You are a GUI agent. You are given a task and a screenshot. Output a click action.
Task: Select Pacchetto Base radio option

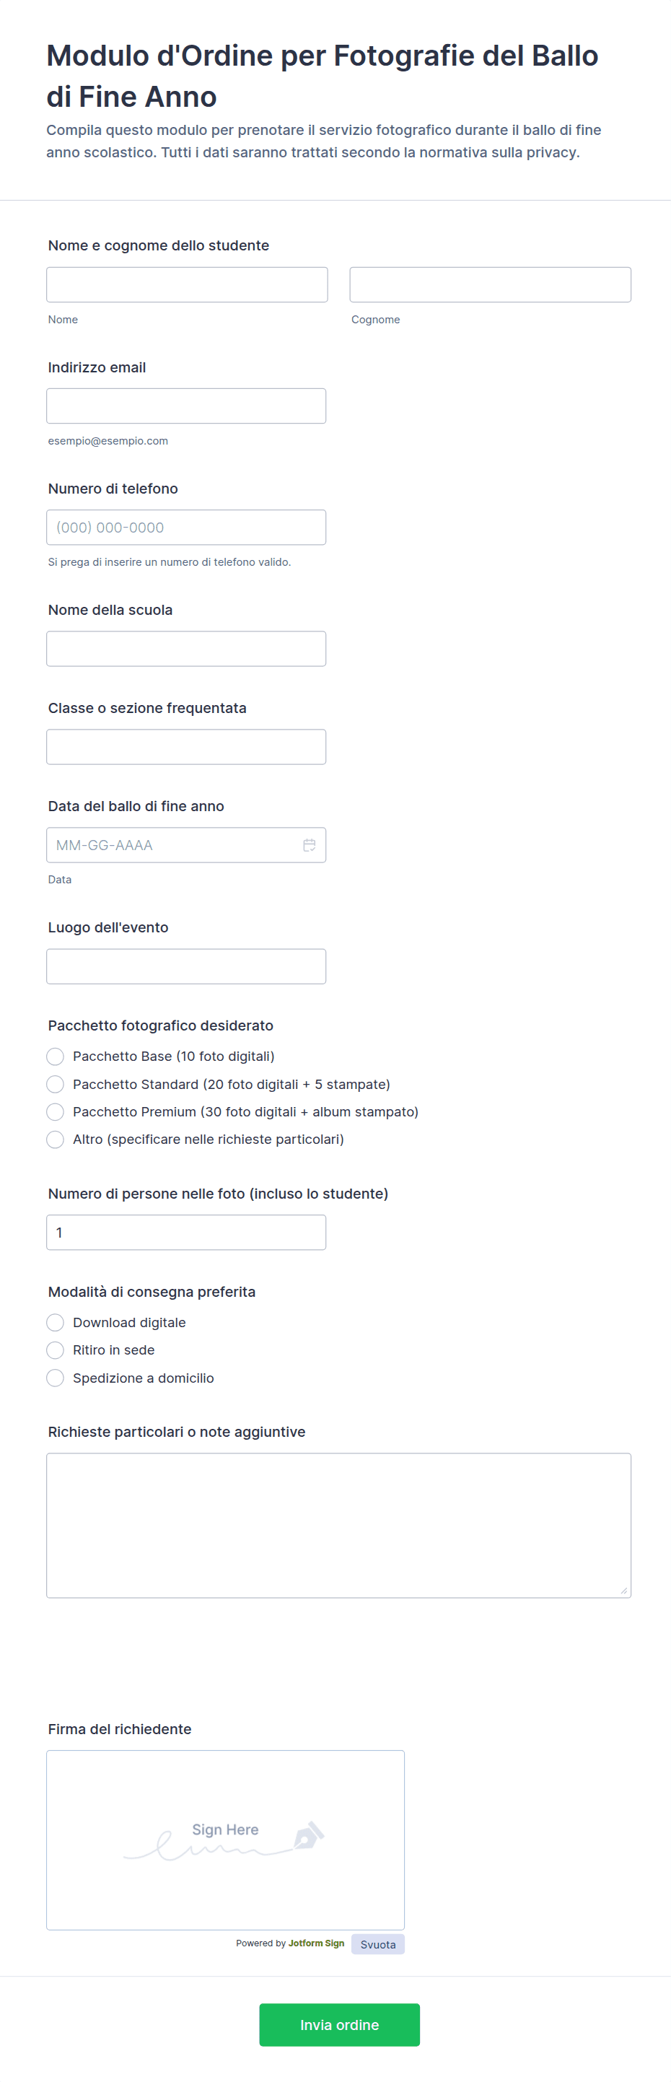pyautogui.click(x=56, y=1057)
